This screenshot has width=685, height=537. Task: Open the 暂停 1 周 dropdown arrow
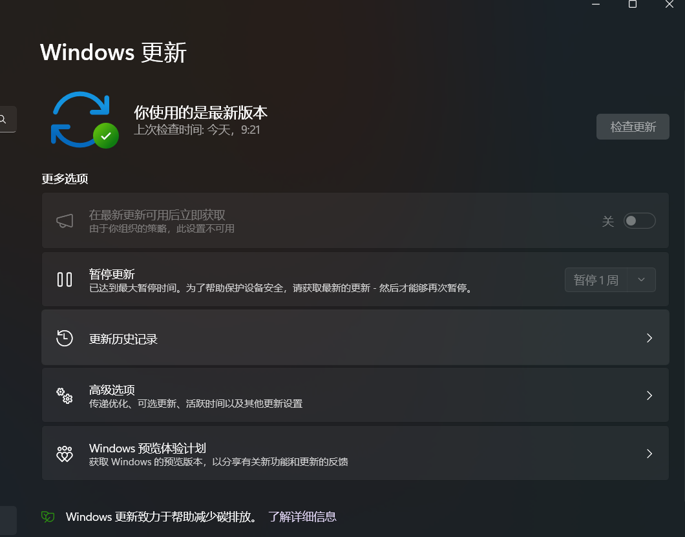641,280
